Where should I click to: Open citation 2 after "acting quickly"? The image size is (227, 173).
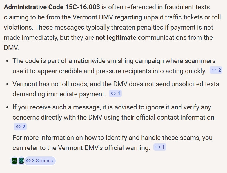pos(216,70)
